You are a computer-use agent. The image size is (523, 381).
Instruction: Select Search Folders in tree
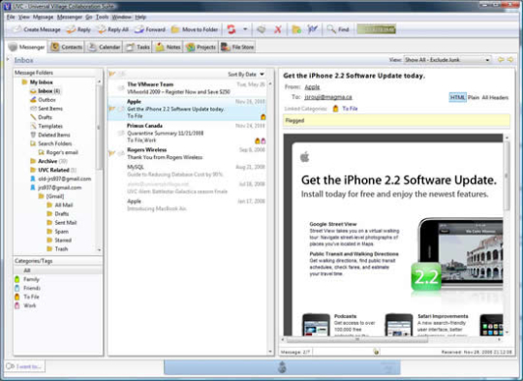(x=51, y=143)
